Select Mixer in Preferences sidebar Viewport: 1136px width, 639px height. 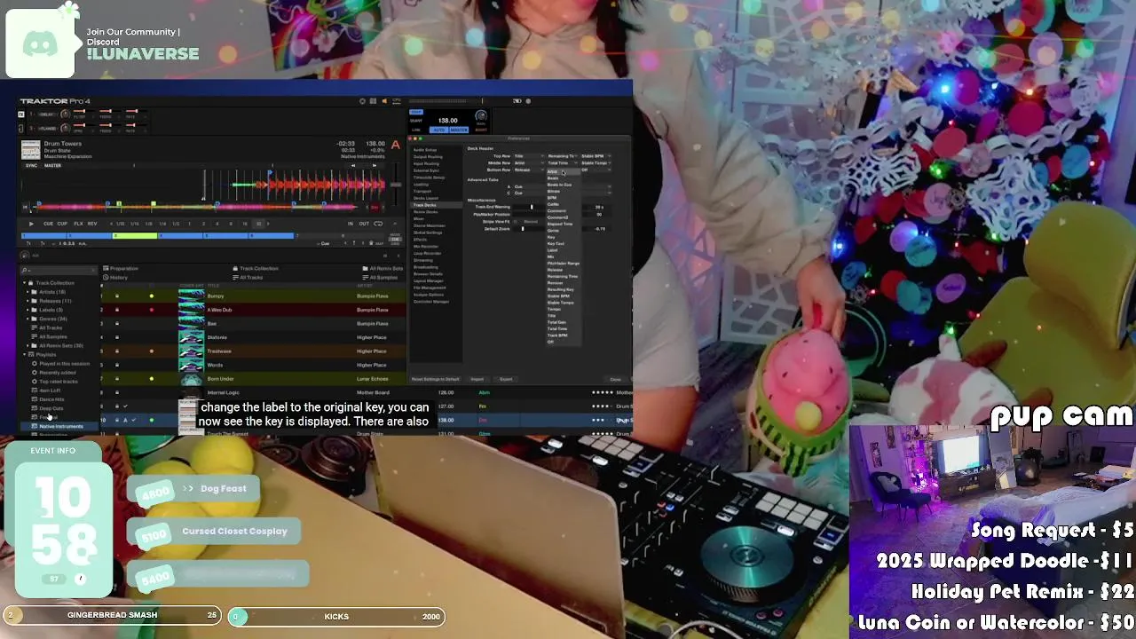coord(419,218)
